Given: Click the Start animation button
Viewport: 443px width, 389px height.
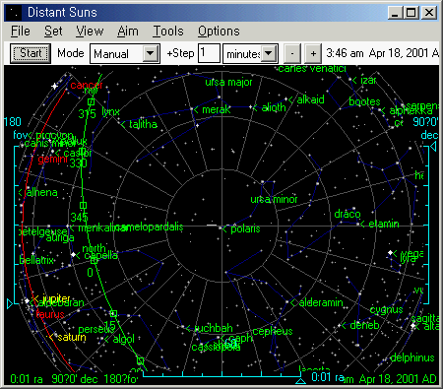Looking at the screenshot, I should coord(31,53).
